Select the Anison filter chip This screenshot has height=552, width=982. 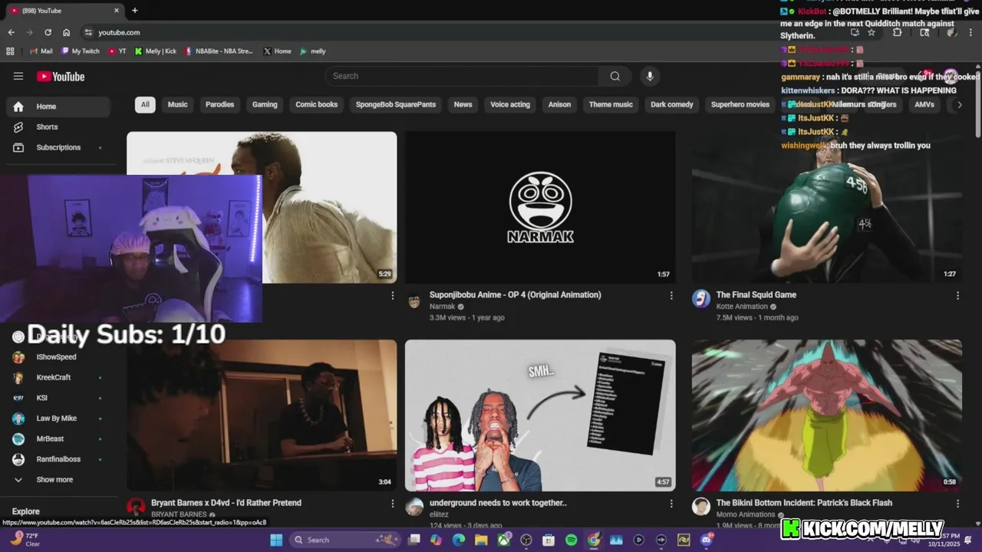pos(559,104)
